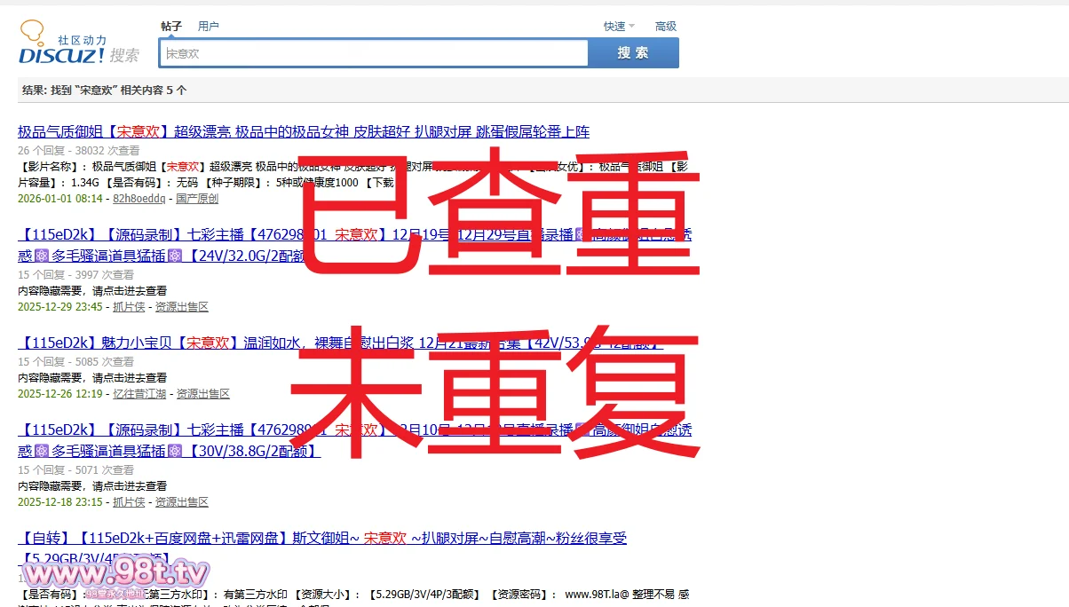Click the purple icon in the second result title

(x=41, y=256)
